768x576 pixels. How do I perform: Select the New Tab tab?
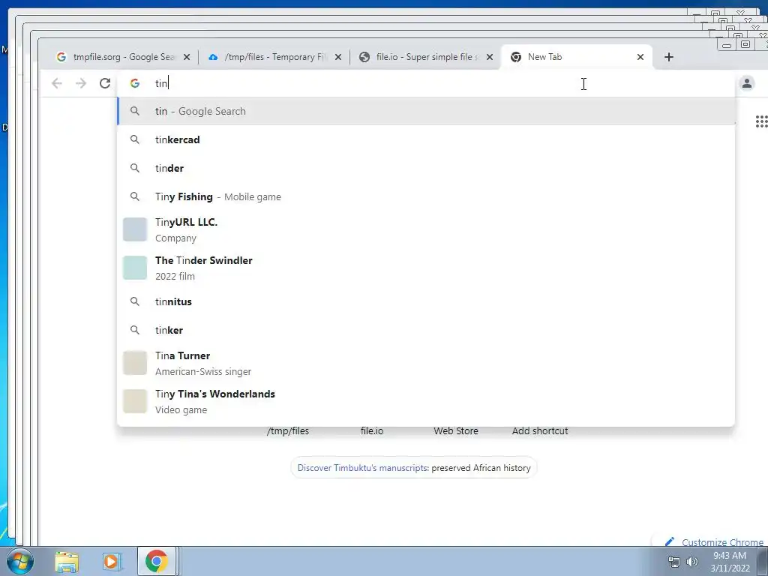pyautogui.click(x=575, y=57)
